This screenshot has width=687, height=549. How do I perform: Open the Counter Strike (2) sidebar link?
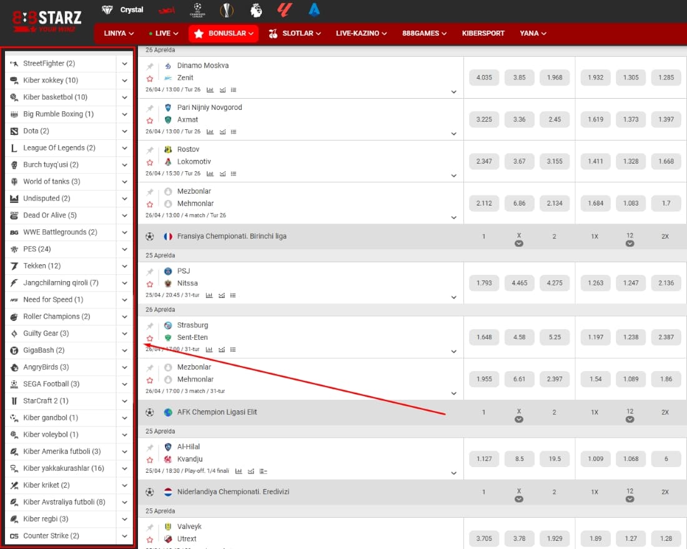pyautogui.click(x=51, y=536)
